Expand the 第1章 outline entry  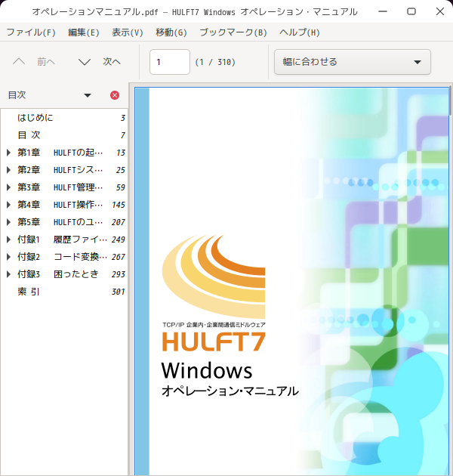9,153
